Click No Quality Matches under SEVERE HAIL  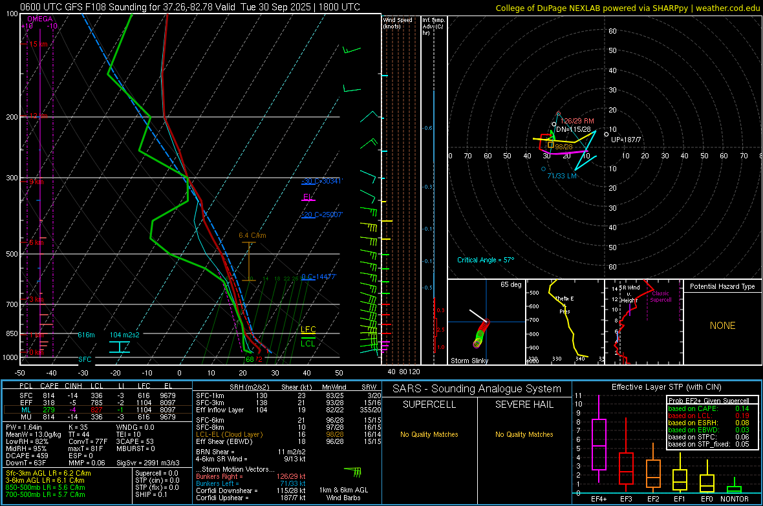coord(524,434)
